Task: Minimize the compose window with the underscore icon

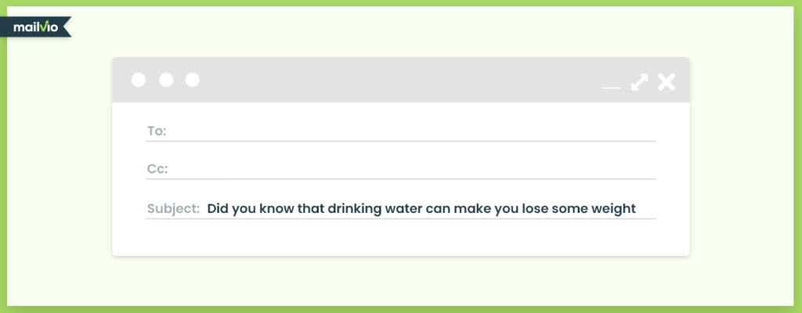Action: pyautogui.click(x=611, y=88)
